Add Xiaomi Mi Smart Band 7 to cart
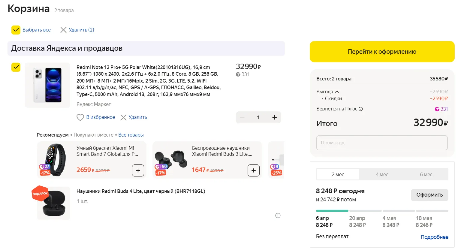The width and height of the screenshot is (458, 250). (138, 170)
